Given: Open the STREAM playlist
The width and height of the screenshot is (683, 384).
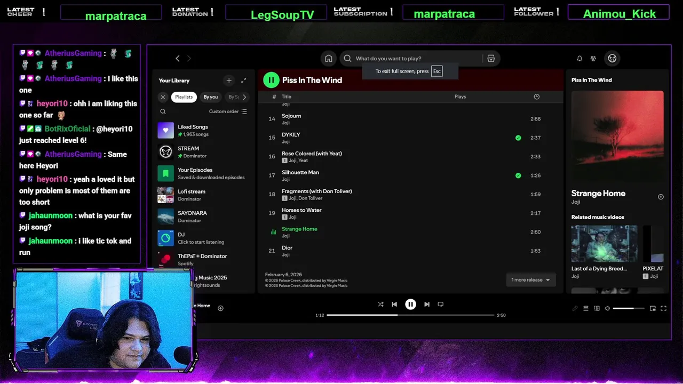Looking at the screenshot, I should click(x=203, y=152).
